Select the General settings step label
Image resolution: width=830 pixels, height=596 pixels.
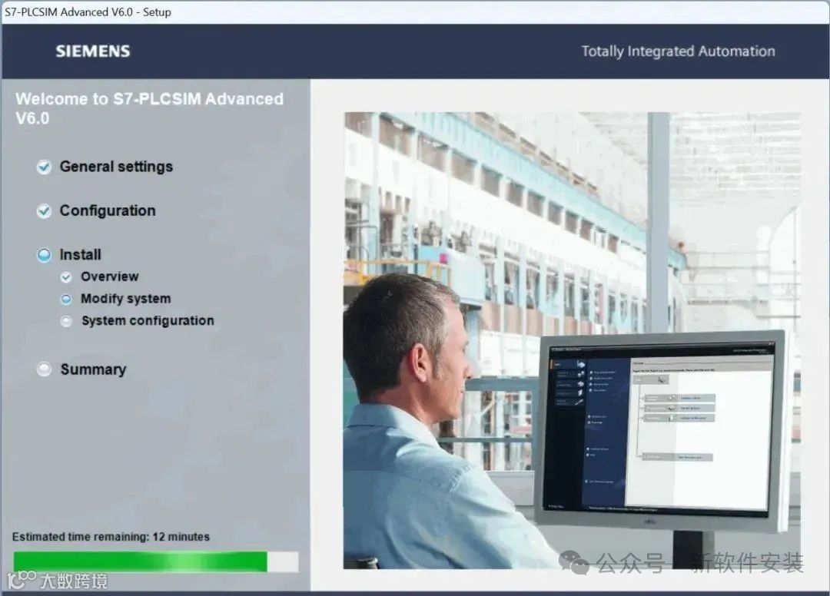[116, 167]
